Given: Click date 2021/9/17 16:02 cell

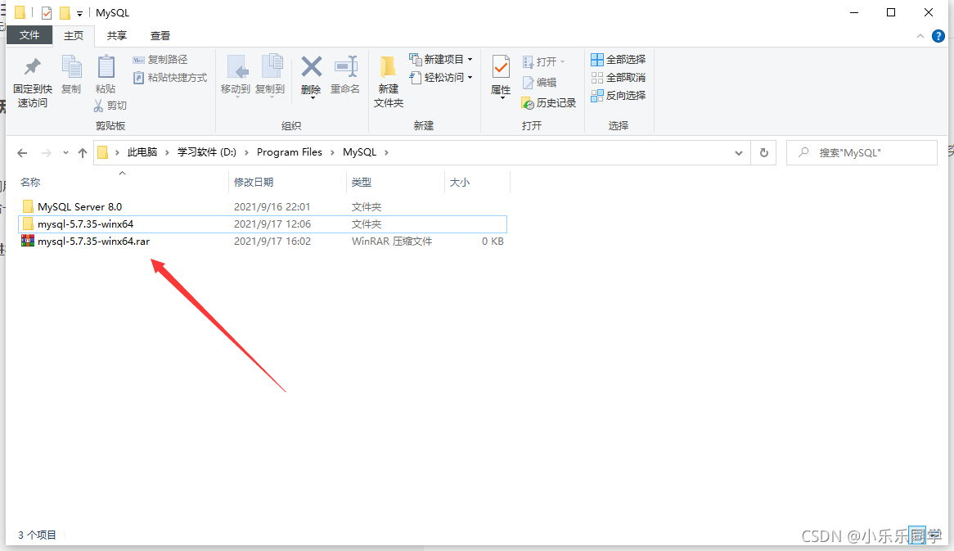Looking at the screenshot, I should point(272,241).
